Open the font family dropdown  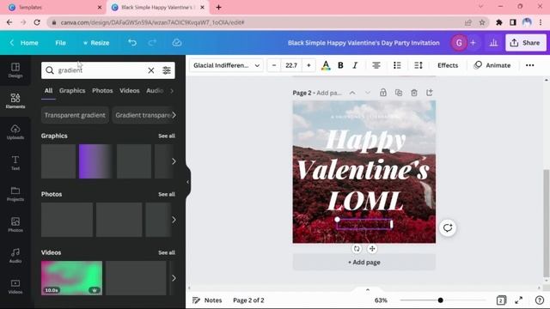(x=226, y=65)
